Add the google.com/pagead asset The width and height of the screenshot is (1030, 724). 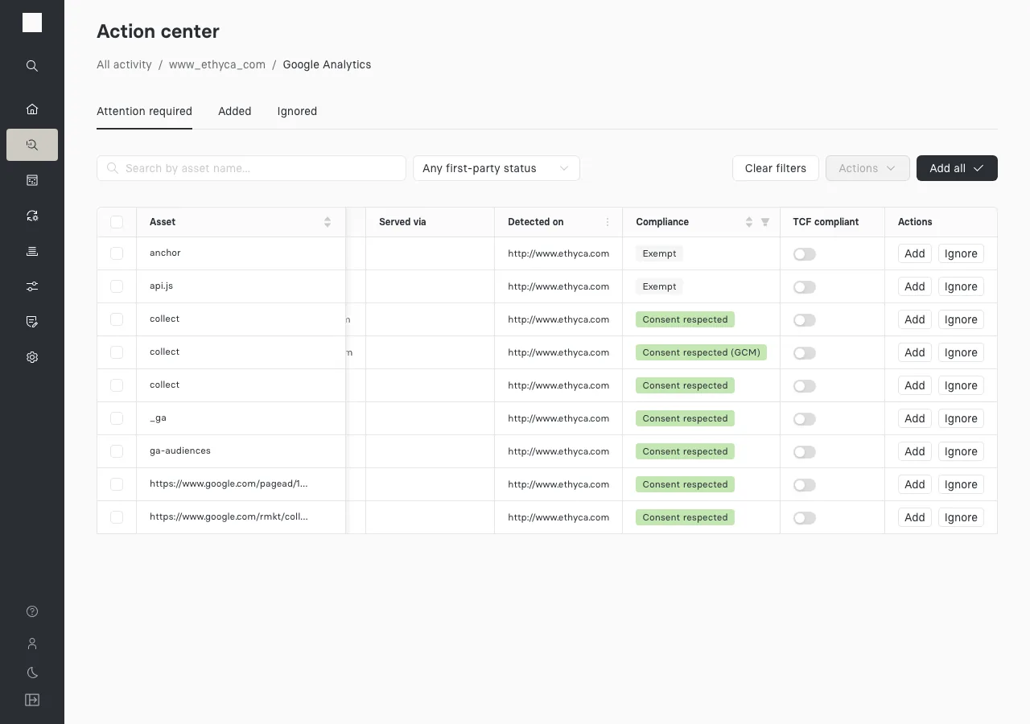(915, 484)
